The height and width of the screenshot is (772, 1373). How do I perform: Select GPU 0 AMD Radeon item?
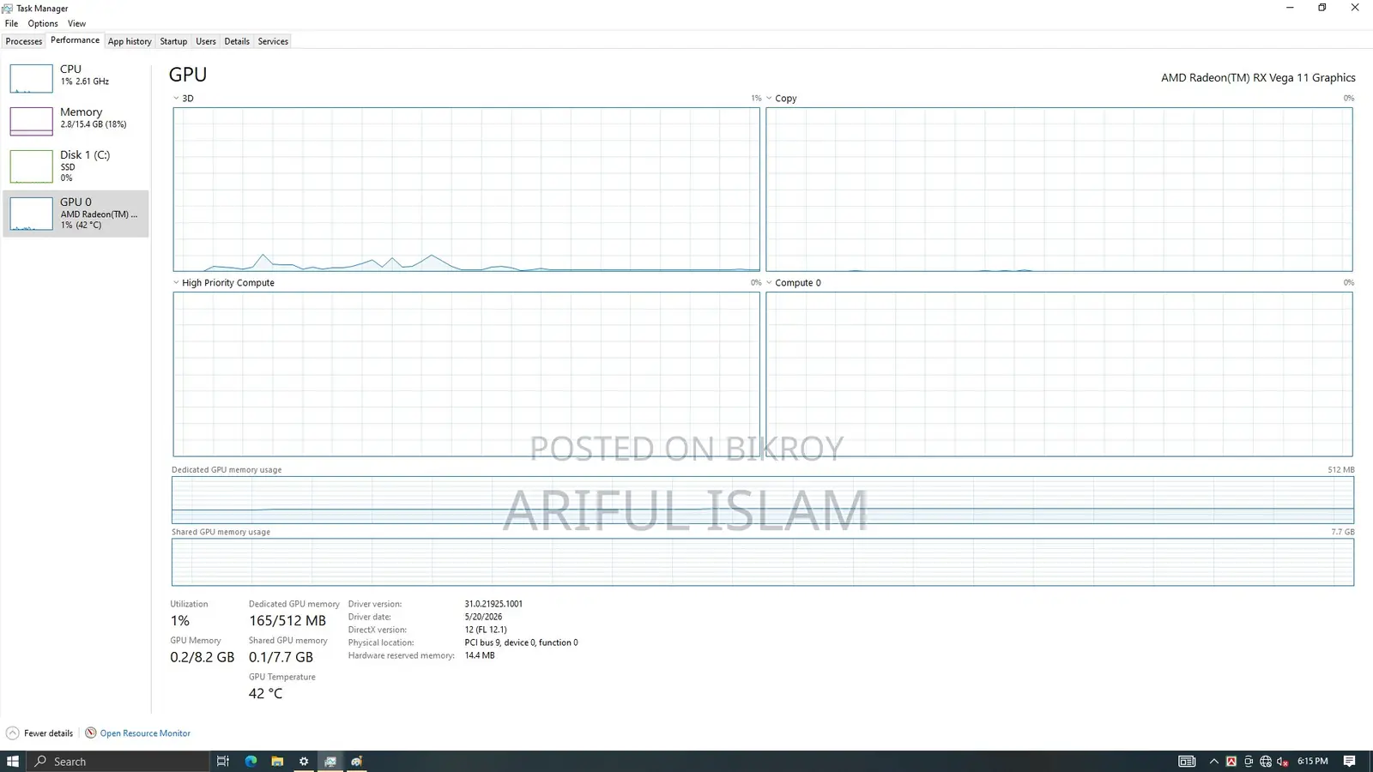pyautogui.click(x=76, y=214)
